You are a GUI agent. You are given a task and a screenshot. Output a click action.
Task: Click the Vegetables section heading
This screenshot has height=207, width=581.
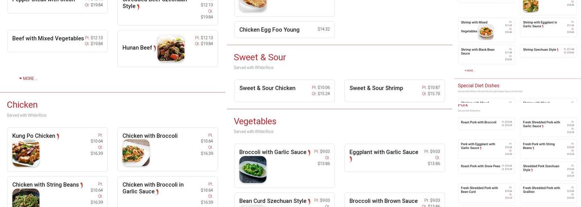click(x=255, y=121)
